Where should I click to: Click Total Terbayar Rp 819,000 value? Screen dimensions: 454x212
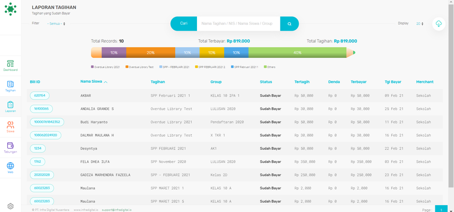pyautogui.click(x=238, y=41)
